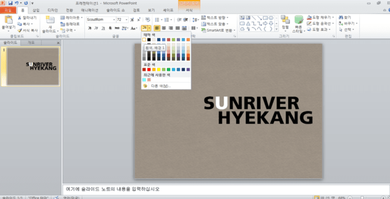Viewport: 390px width, 199px height.
Task: Toggle bold text formatting
Action: click(90, 28)
